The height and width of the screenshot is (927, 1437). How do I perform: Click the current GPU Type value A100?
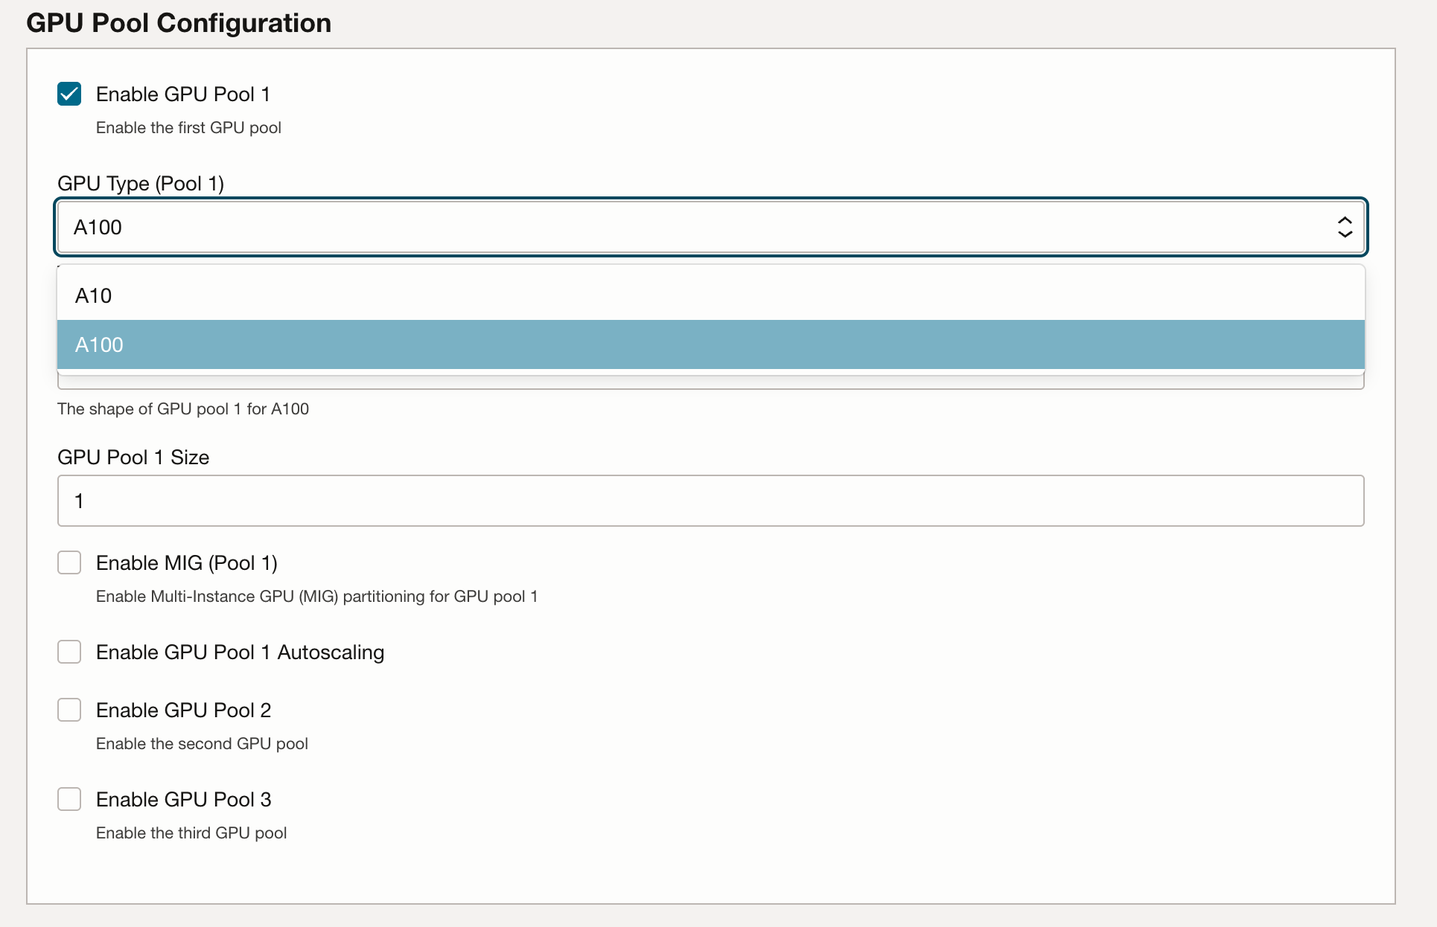click(98, 227)
